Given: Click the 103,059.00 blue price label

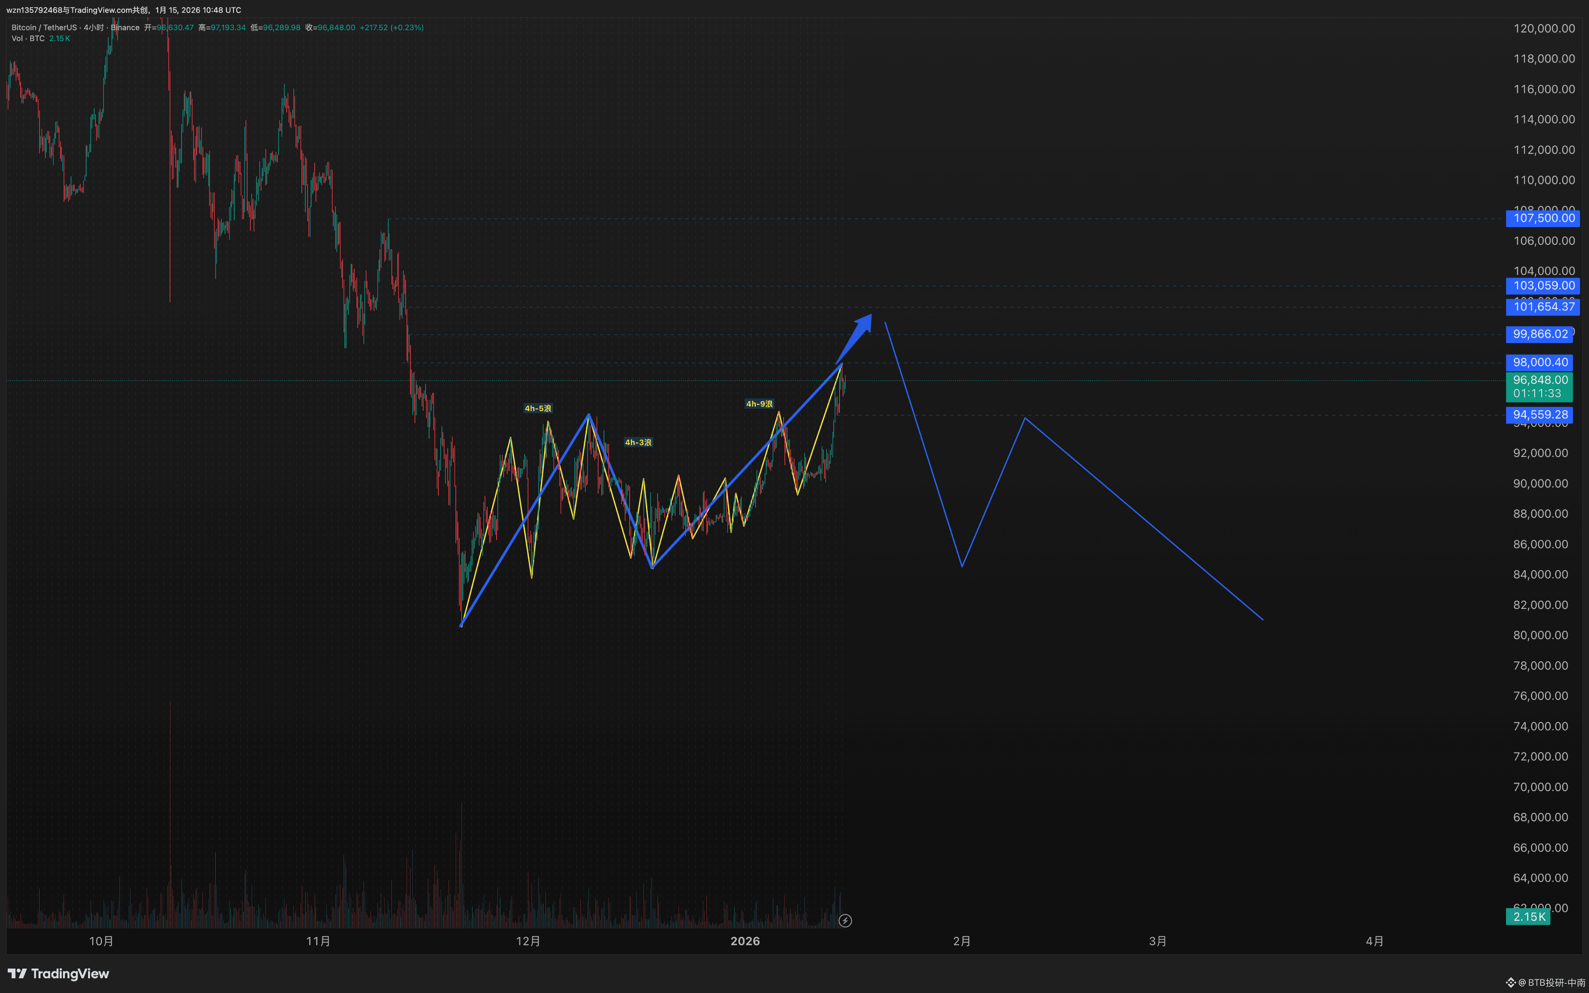Looking at the screenshot, I should [1542, 286].
